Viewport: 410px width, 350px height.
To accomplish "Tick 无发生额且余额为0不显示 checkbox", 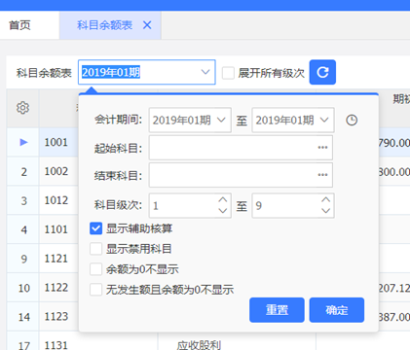I will click(x=95, y=290).
